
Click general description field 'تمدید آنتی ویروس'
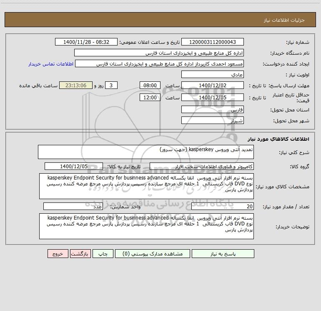tap(146, 152)
